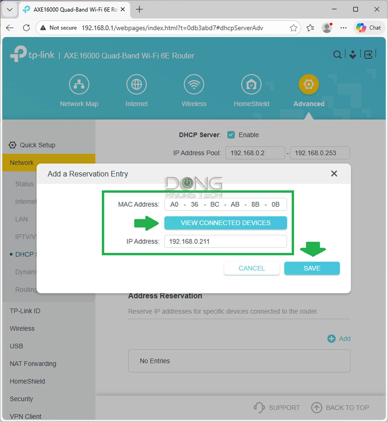This screenshot has height=422, width=388.
Task: Open the browser tab list chevron
Action: pos(9,9)
